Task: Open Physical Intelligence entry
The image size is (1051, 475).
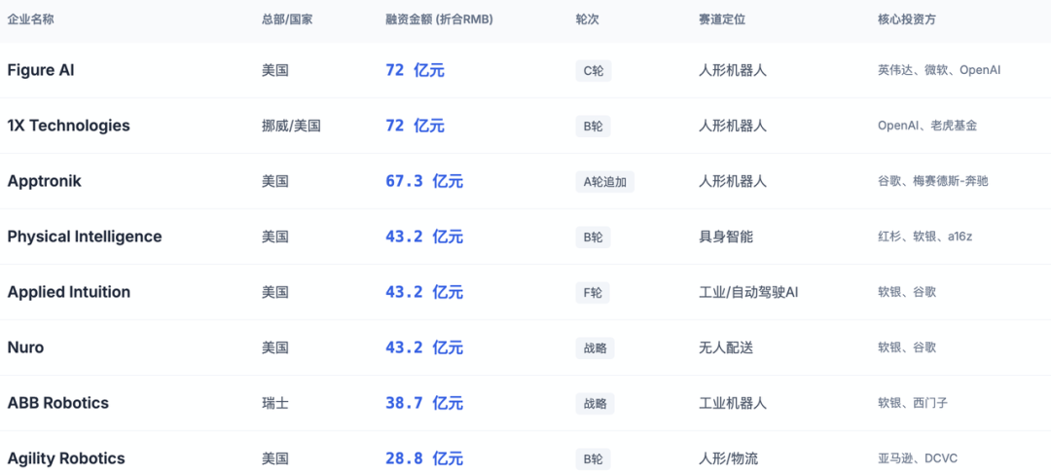Action: (x=85, y=237)
